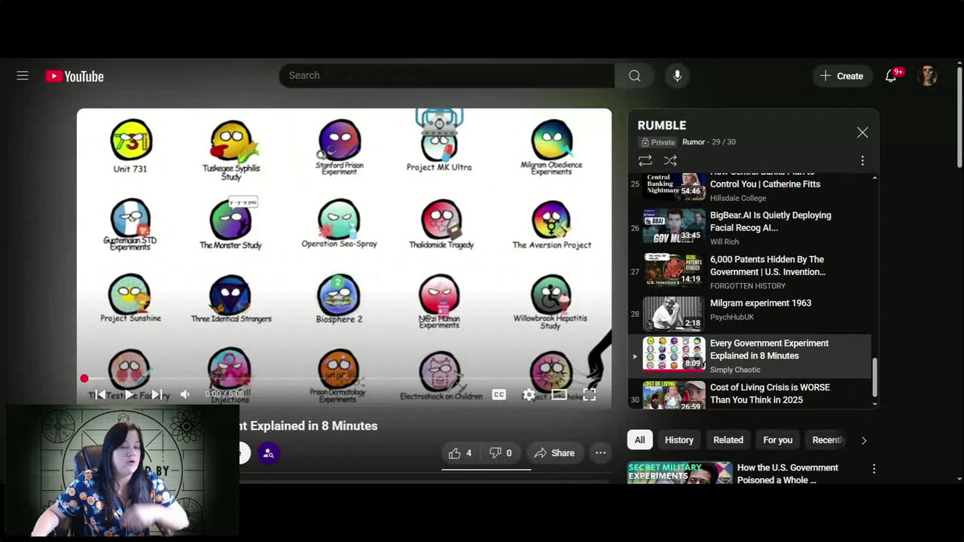Screen dimensions: 964x542
Task: Play previous video in player
Action: click(x=99, y=394)
